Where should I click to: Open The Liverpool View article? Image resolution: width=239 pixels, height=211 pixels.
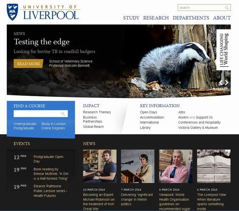point(212,202)
